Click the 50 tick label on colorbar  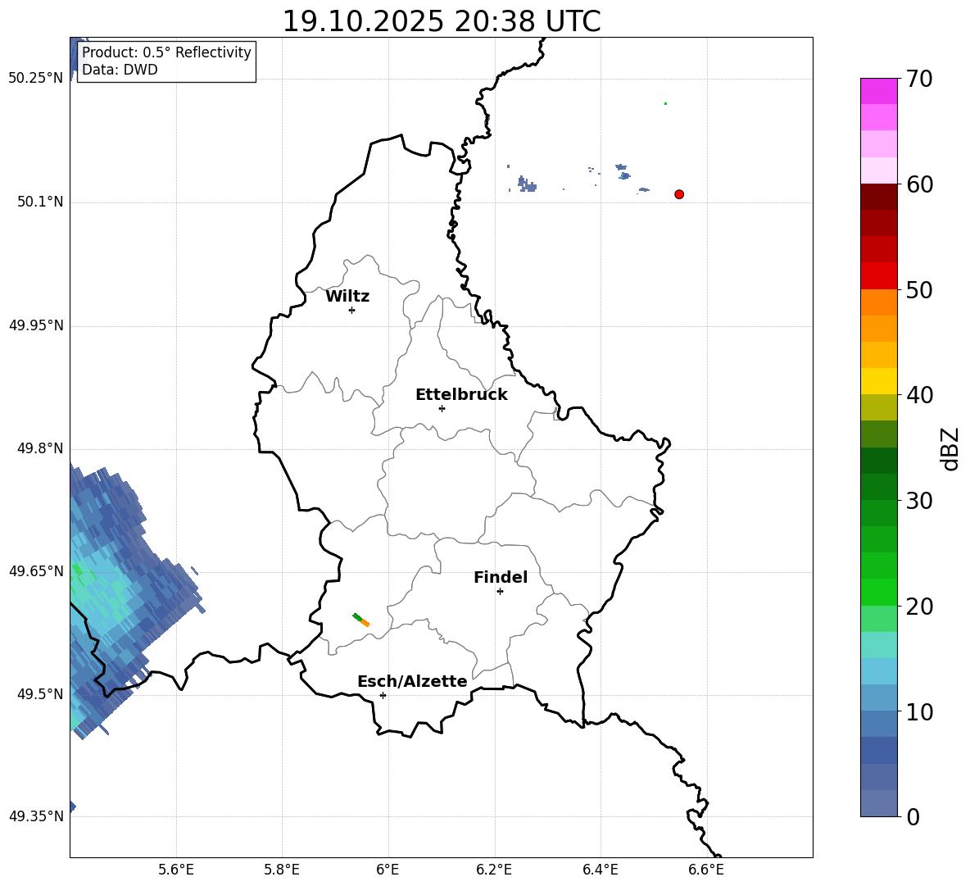click(919, 290)
